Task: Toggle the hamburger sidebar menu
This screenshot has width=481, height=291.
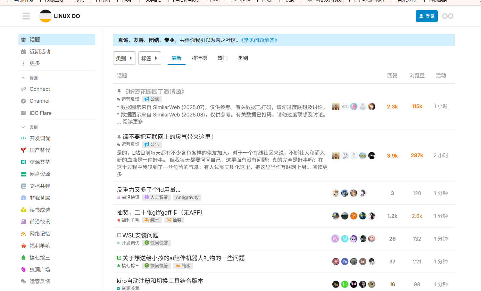Action: coord(26,16)
